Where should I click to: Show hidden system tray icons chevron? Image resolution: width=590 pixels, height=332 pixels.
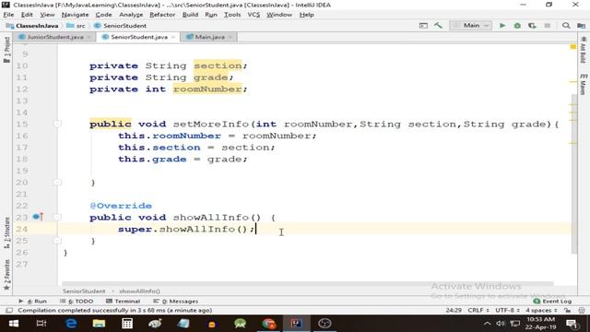tap(487, 324)
